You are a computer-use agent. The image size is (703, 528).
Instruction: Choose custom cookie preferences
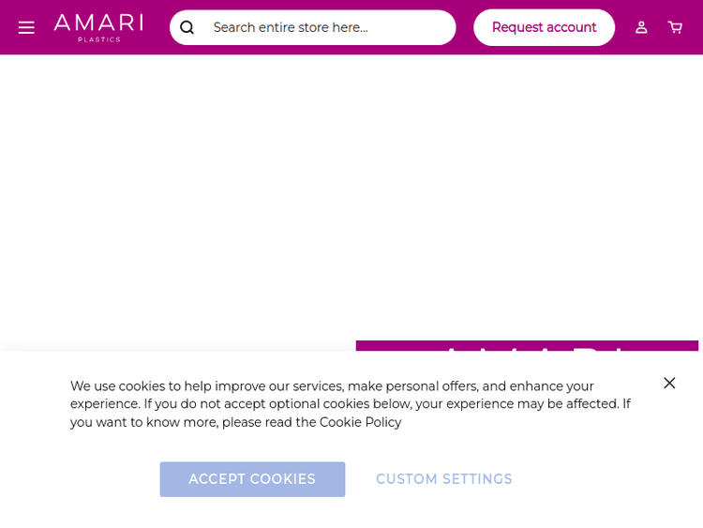click(x=444, y=479)
